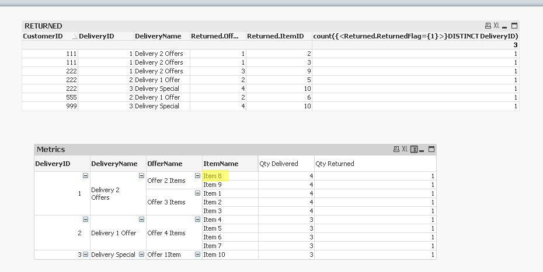Select the RETURNED caption title
This screenshot has width=543, height=272.
(43, 26)
